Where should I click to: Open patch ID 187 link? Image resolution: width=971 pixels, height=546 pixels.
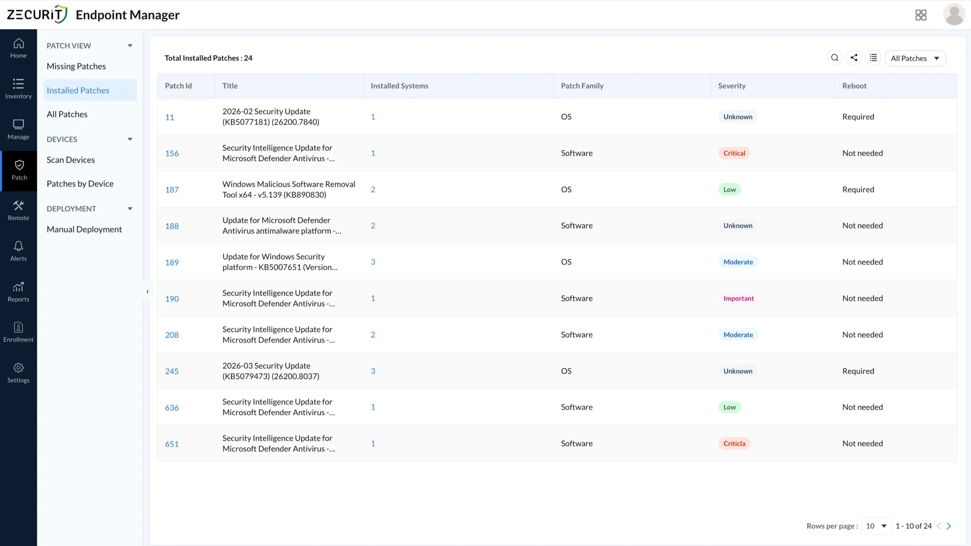[x=172, y=189]
